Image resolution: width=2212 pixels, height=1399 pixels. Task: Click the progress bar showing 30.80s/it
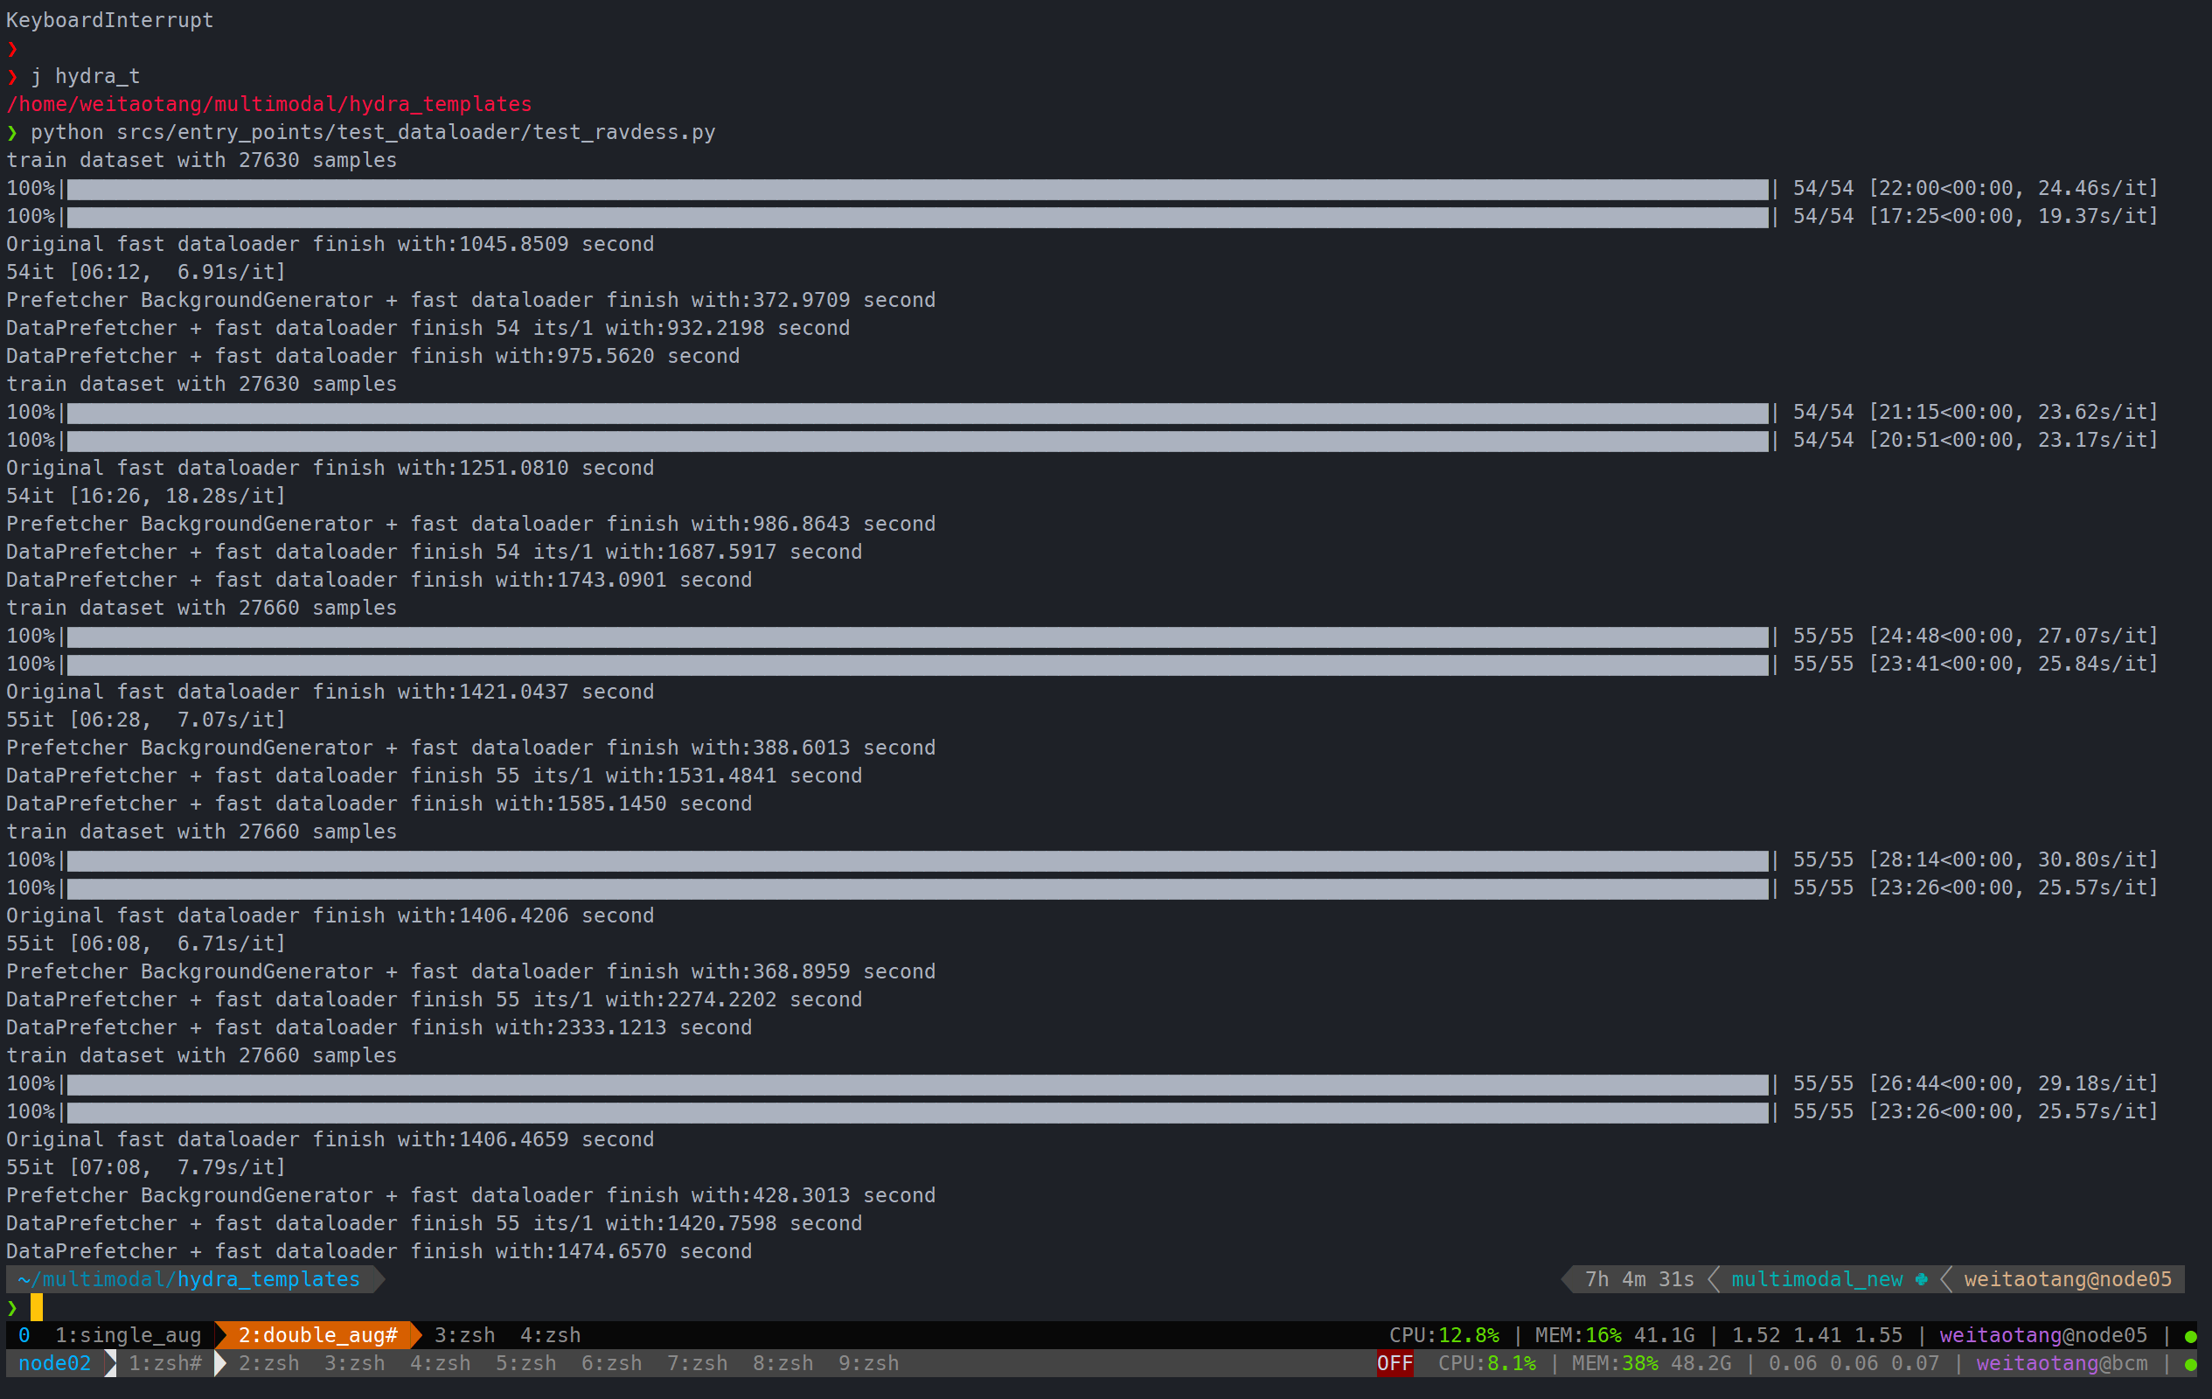(918, 860)
